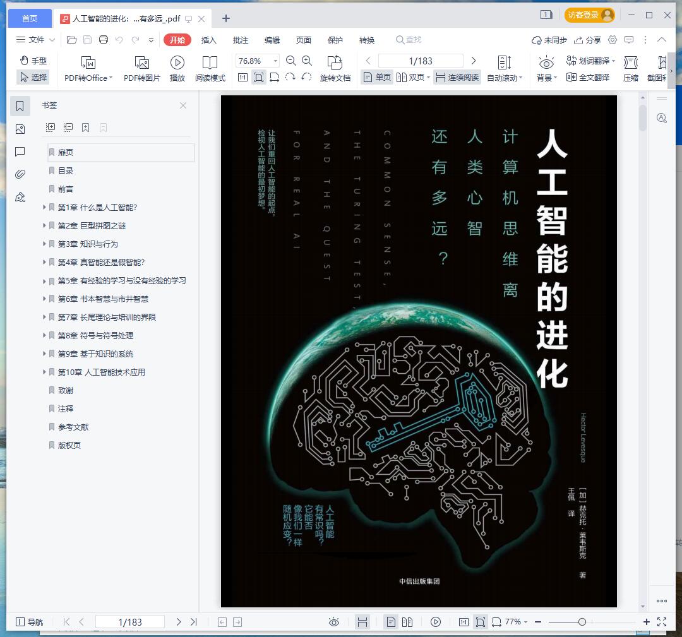Expand 第1章 什么是人工智能? bookmark

(x=44, y=208)
